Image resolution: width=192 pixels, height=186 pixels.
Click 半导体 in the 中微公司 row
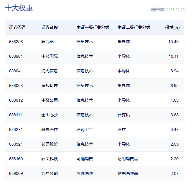pyautogui.click(x=124, y=100)
